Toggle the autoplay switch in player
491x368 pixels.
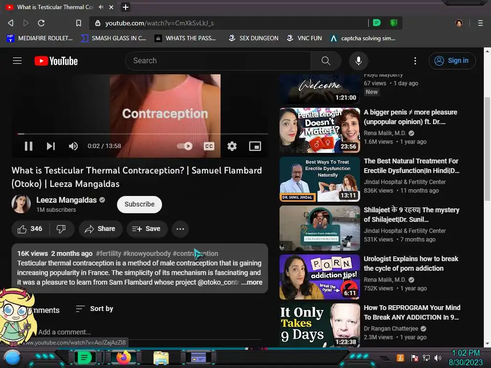coord(185,146)
